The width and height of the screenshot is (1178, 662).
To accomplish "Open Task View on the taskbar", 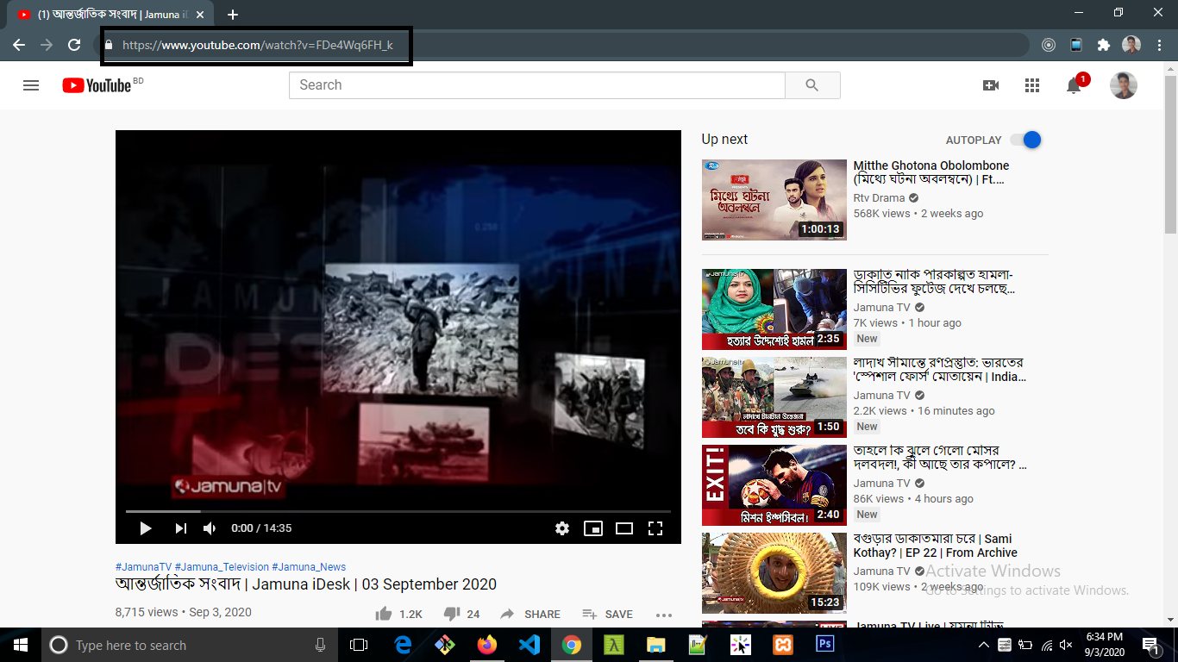I will tap(359, 645).
